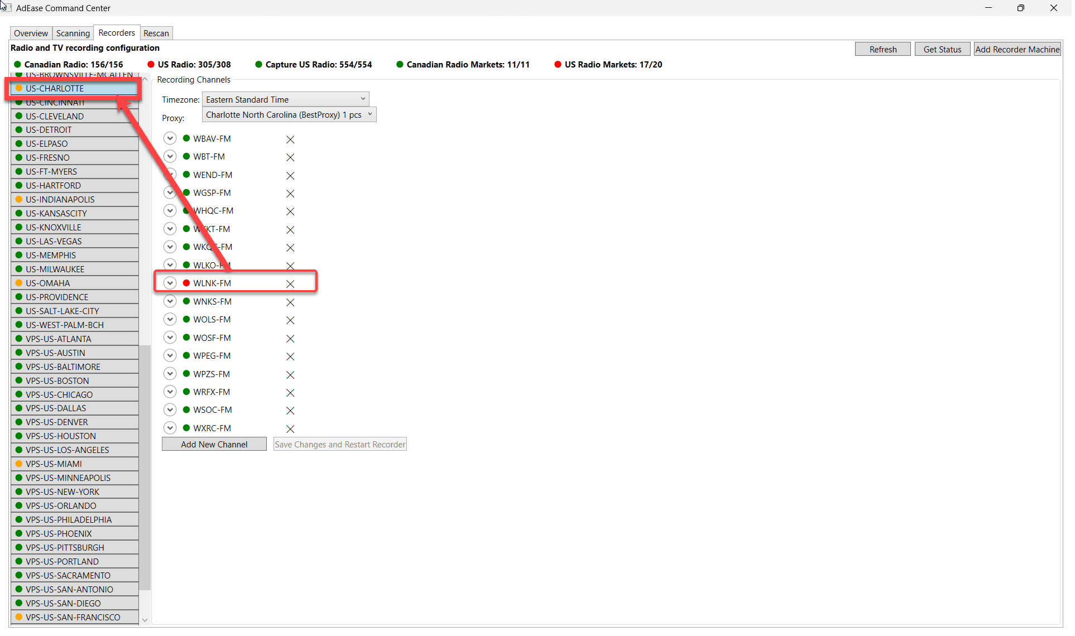Viewport: 1075px width, 636px height.
Task: Click the green Capture US Radio status dot
Action: (x=258, y=64)
